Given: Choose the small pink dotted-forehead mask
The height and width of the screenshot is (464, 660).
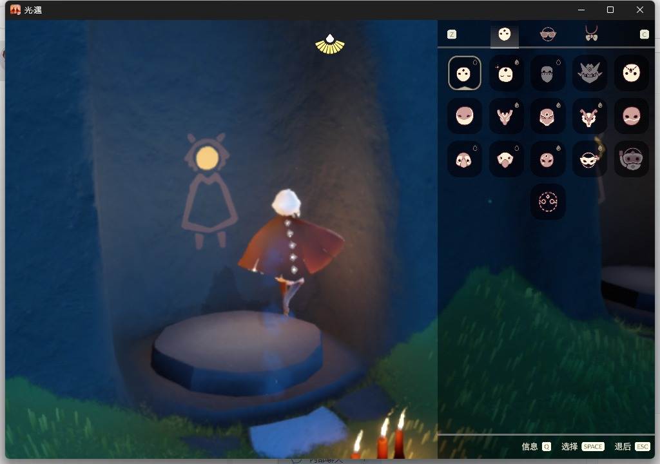Looking at the screenshot, I should (548, 159).
